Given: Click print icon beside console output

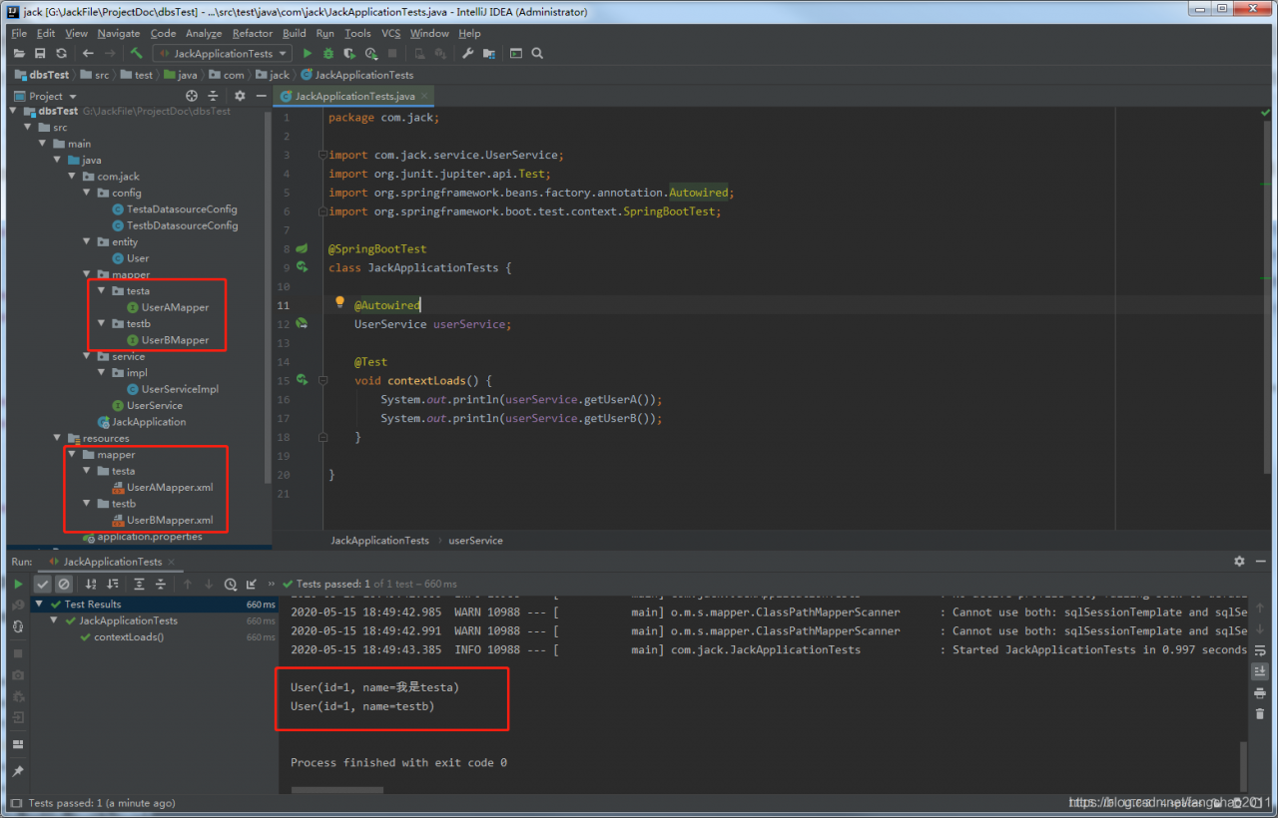Looking at the screenshot, I should click(x=1259, y=692).
